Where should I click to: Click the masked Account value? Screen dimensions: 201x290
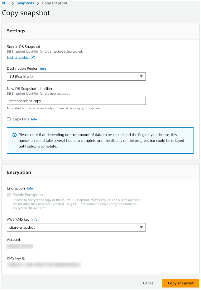tap(19, 246)
